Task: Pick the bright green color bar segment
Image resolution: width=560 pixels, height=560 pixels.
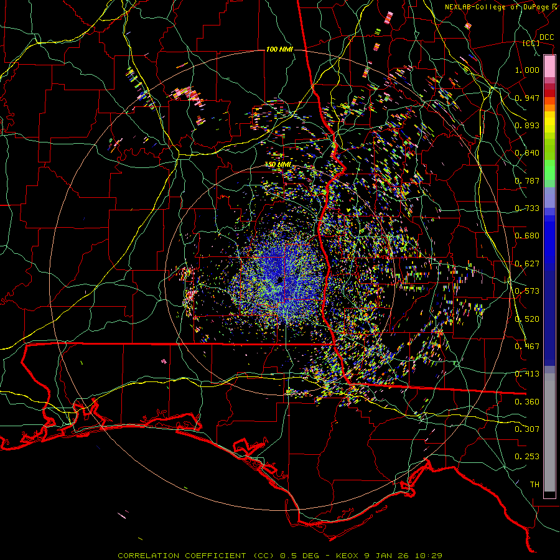Action: (x=549, y=170)
